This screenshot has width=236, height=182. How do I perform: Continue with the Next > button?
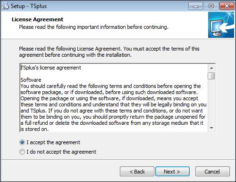pyautogui.click(x=172, y=172)
